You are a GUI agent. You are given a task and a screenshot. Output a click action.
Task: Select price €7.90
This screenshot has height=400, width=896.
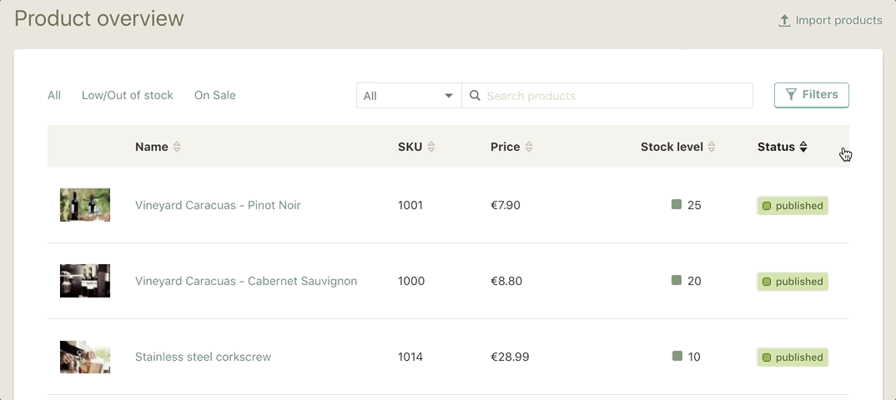click(505, 205)
